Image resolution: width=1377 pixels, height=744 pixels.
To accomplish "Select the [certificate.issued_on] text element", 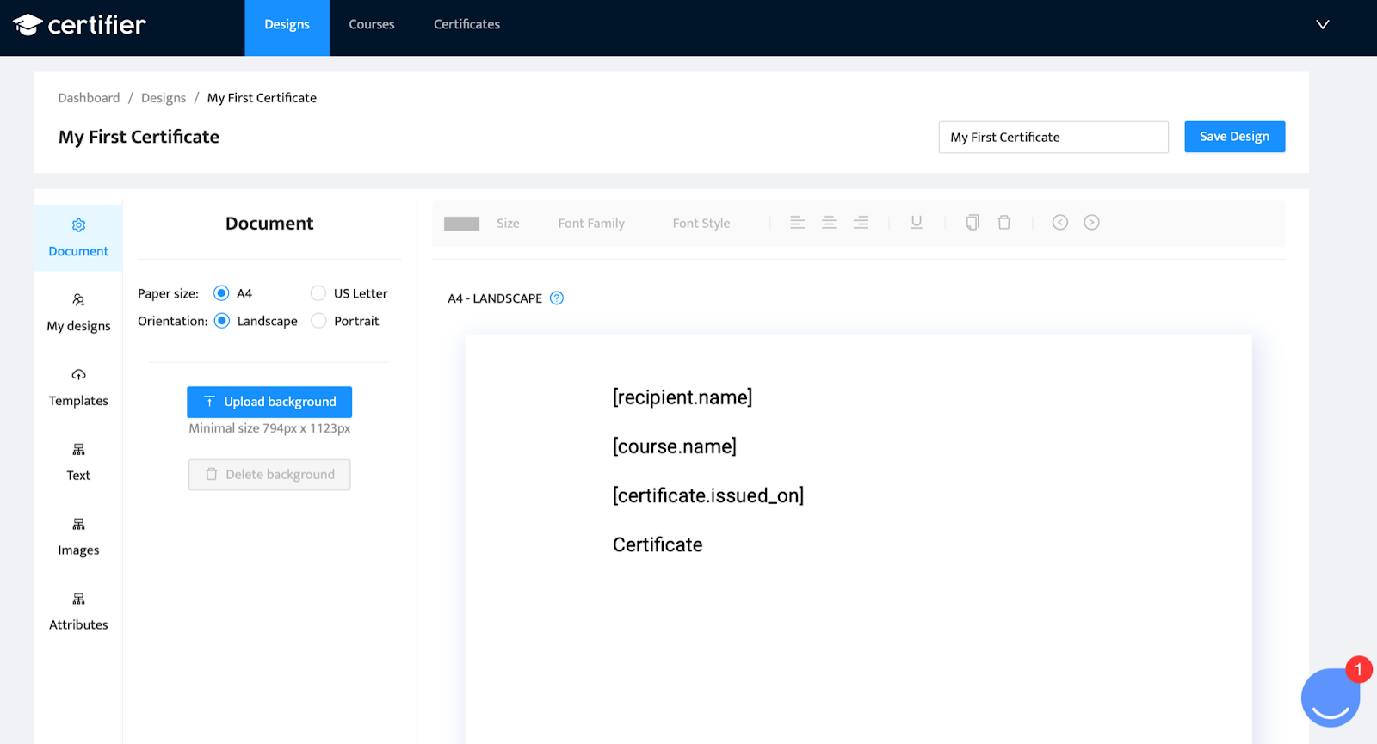I will (708, 495).
